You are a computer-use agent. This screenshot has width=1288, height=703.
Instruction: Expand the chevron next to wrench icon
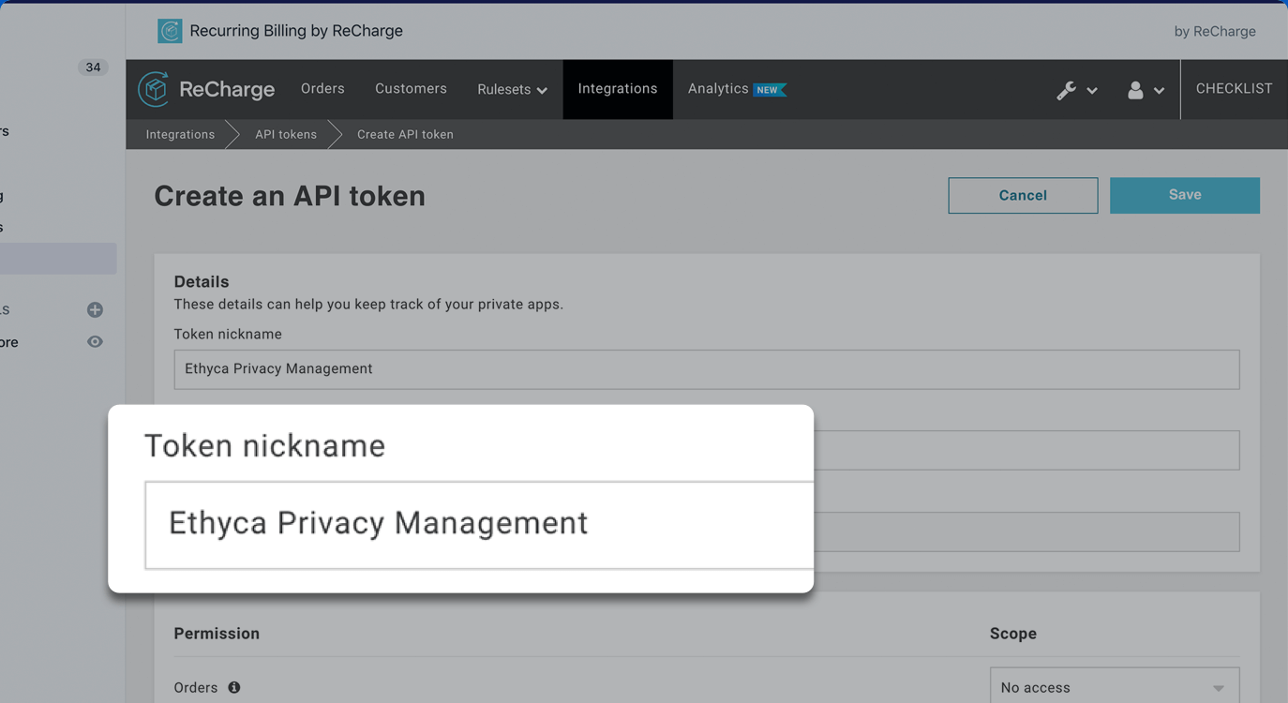coord(1092,91)
